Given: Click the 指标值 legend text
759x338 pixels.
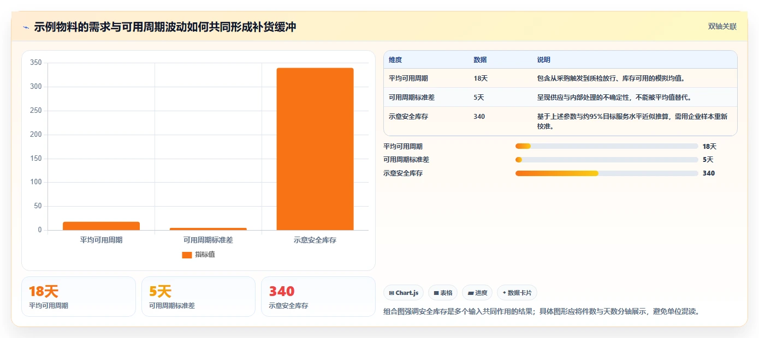Looking at the screenshot, I should point(205,255).
